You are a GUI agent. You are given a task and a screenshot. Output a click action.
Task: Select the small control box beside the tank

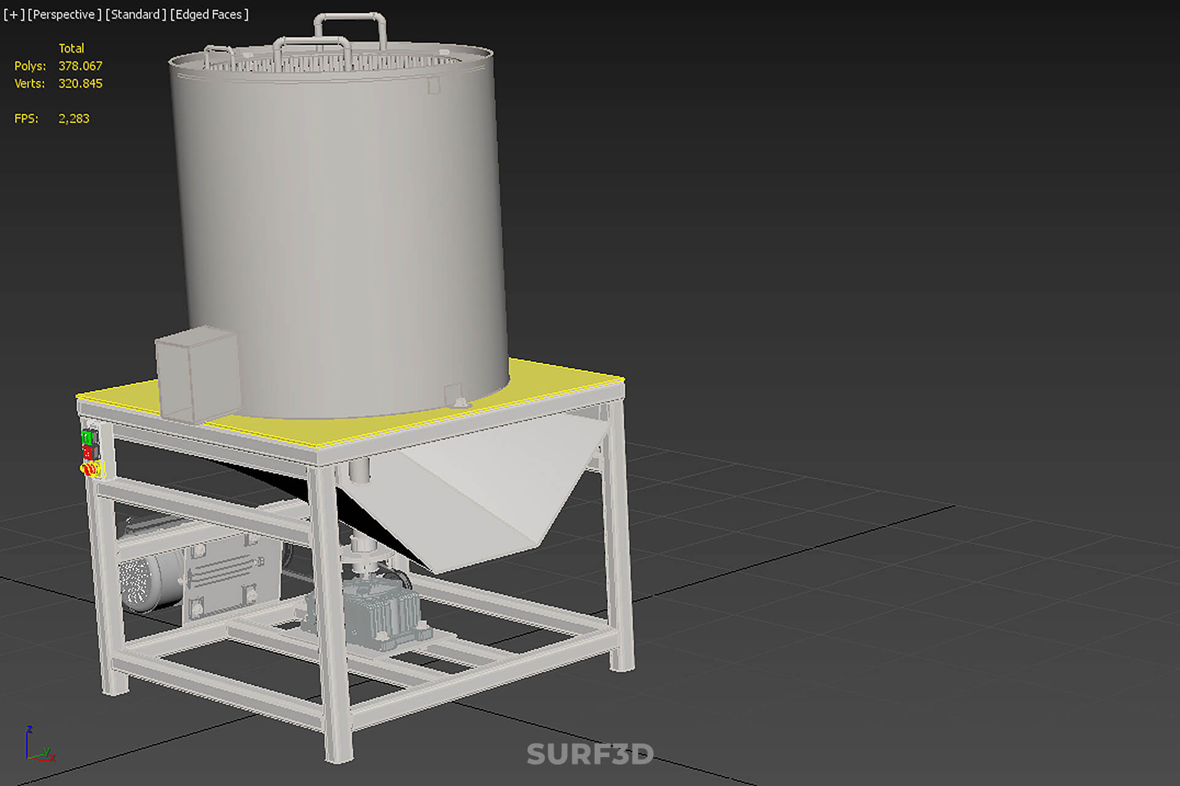click(x=198, y=375)
